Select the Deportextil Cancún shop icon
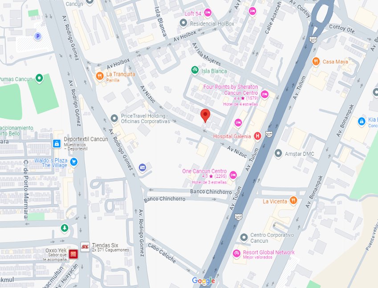378x288 pixels. coord(57,144)
